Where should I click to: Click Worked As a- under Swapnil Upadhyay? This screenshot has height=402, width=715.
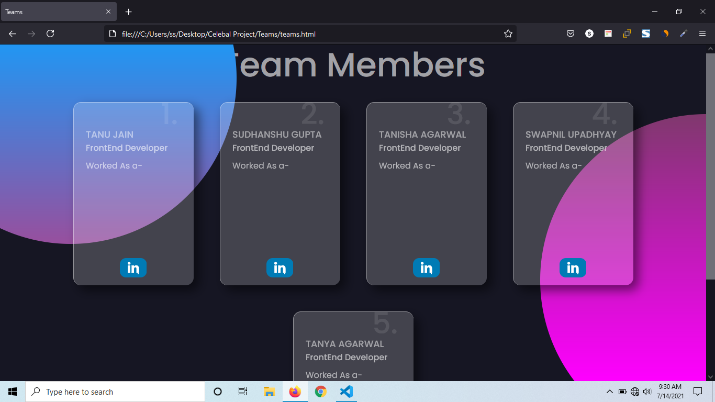pos(554,166)
